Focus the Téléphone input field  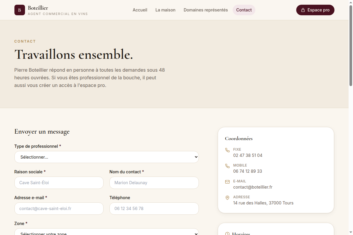pos(154,209)
